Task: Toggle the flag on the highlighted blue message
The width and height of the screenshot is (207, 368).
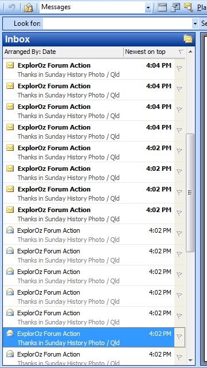Action: (179, 337)
